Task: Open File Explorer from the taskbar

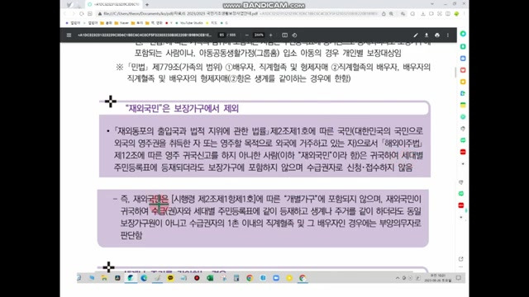Action: [x=104, y=278]
